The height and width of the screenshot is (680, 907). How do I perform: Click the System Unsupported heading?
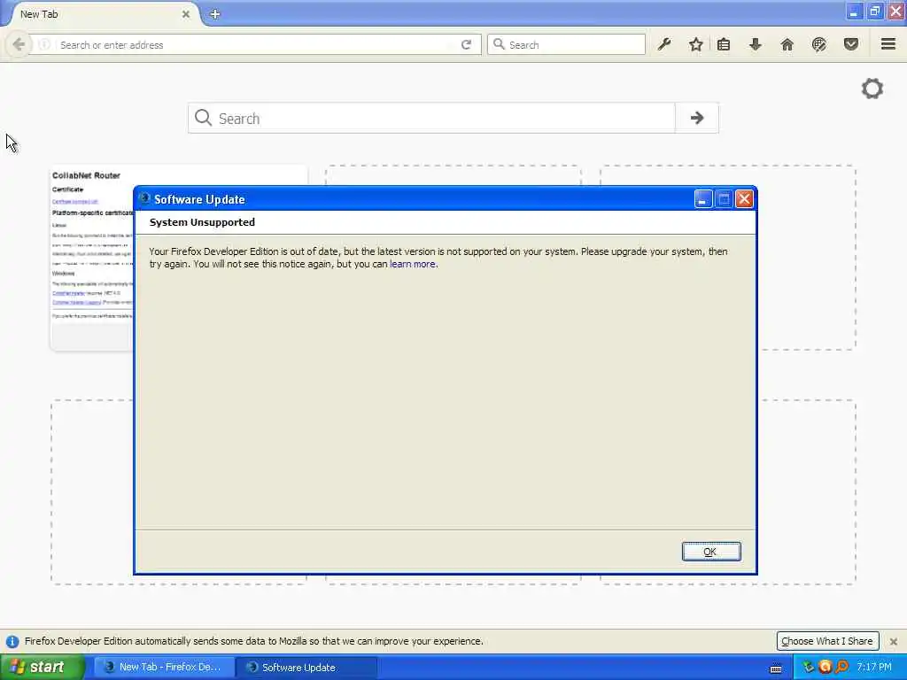click(x=202, y=222)
